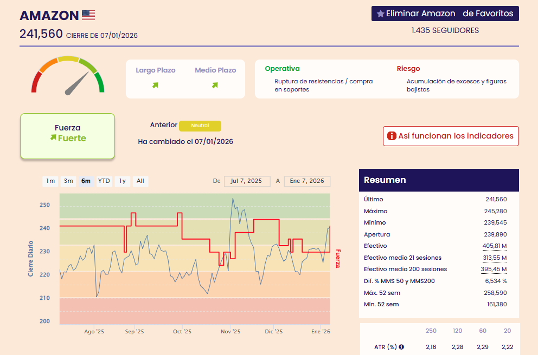The width and height of the screenshot is (538, 355).
Task: Click the green arrow beside Fuerte
Action: point(53,138)
